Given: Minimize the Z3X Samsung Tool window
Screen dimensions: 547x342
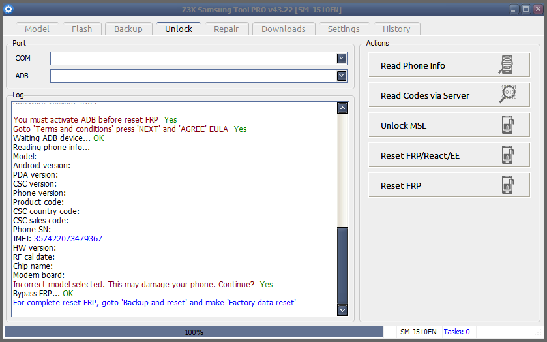Looking at the screenshot, I should click(514, 9).
